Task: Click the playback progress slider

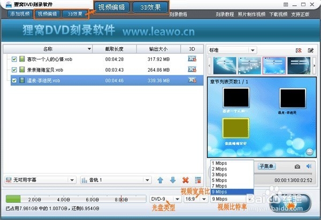Action: click(284, 174)
